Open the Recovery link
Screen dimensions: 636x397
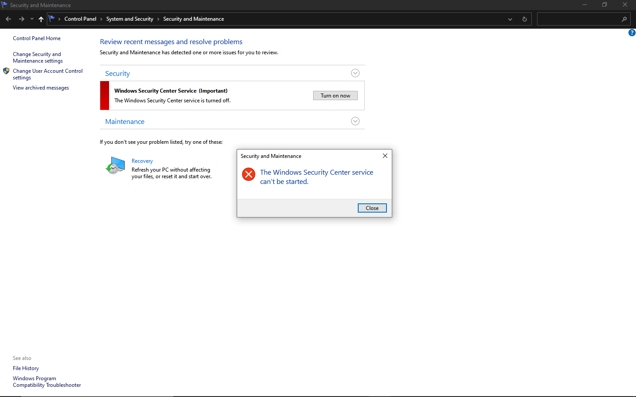pos(142,161)
